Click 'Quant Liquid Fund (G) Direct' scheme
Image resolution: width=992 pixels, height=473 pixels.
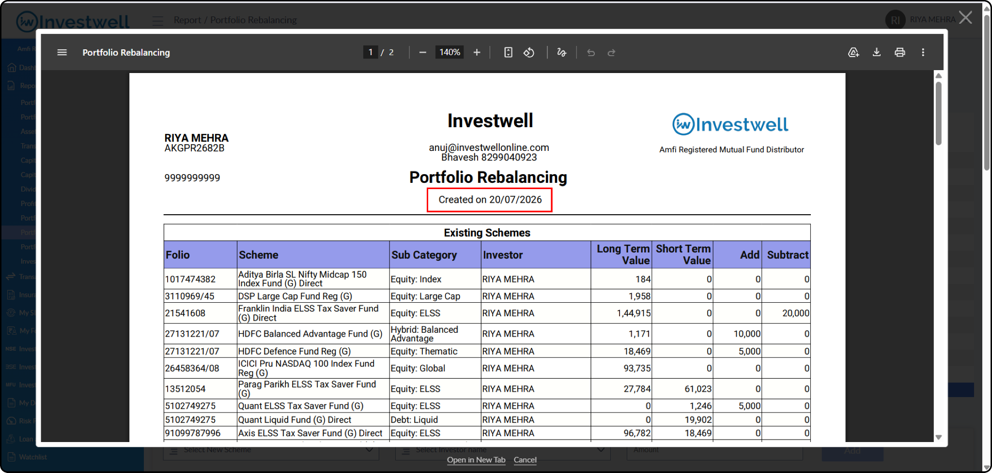point(294,420)
